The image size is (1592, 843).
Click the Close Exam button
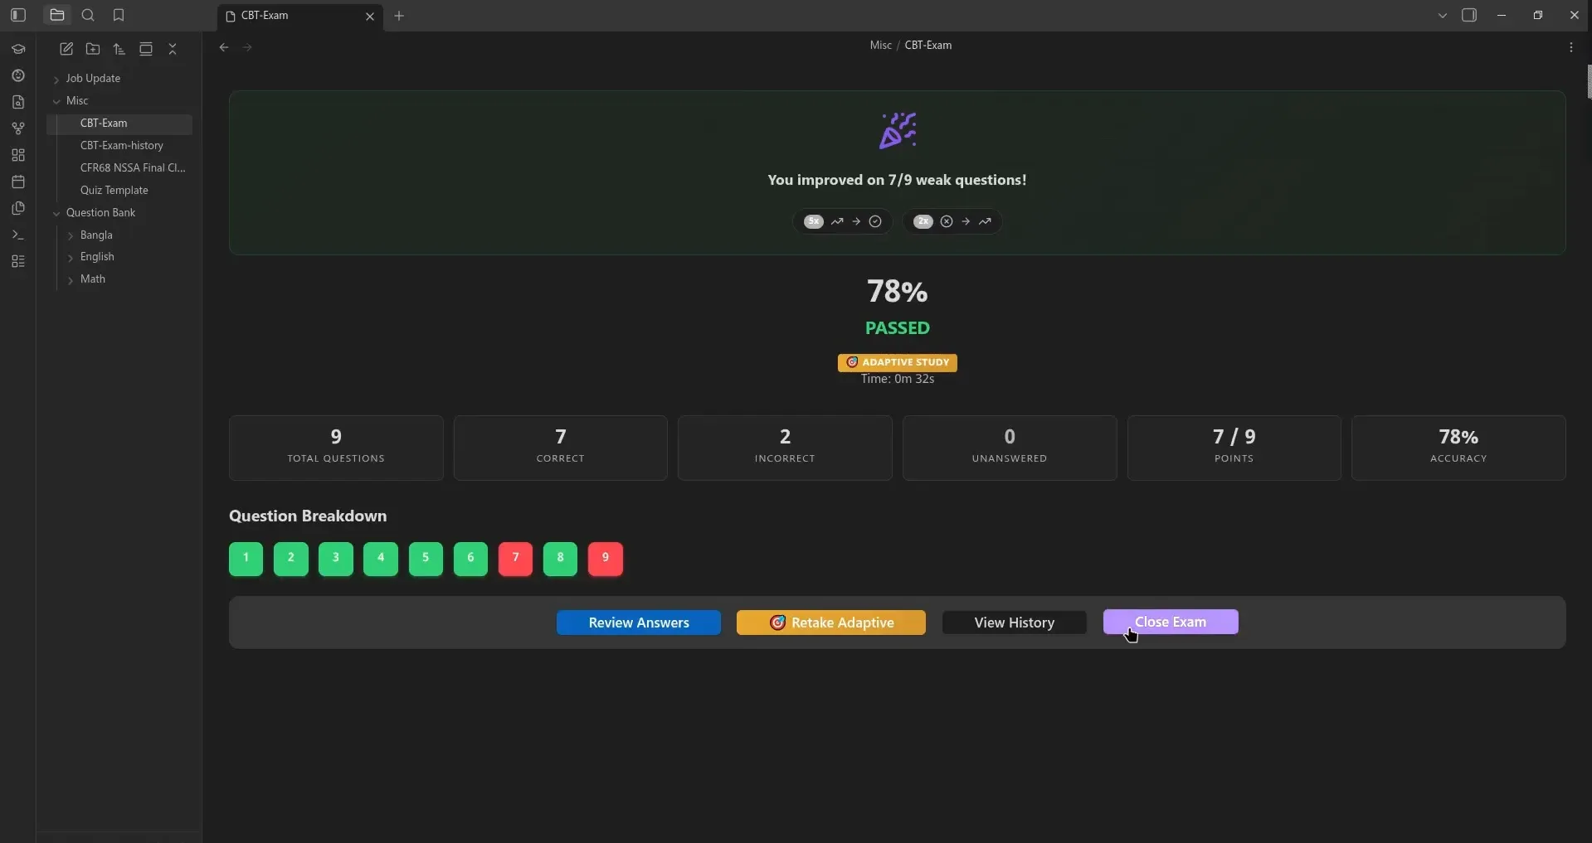coord(1171,622)
